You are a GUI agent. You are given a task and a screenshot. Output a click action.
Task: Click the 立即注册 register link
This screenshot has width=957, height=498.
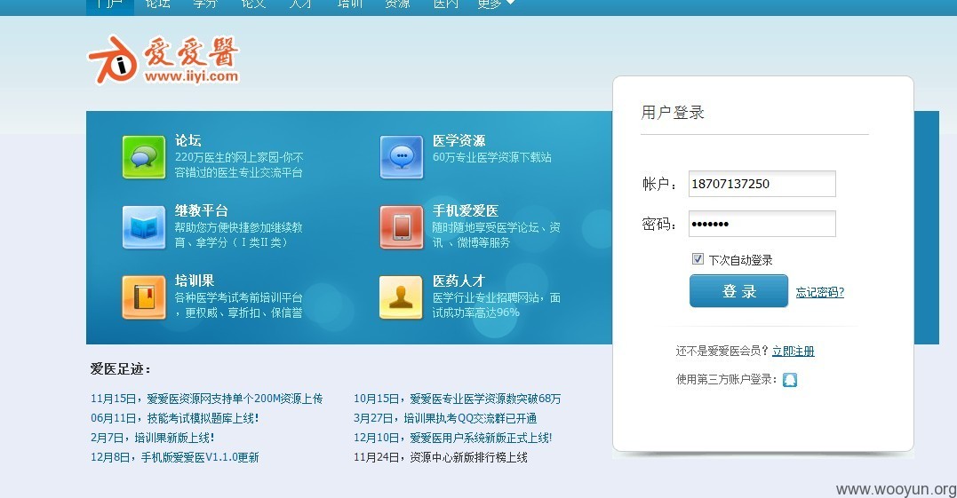coord(793,352)
